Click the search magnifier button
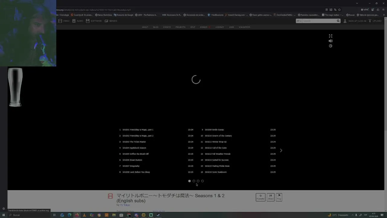 [338, 21]
